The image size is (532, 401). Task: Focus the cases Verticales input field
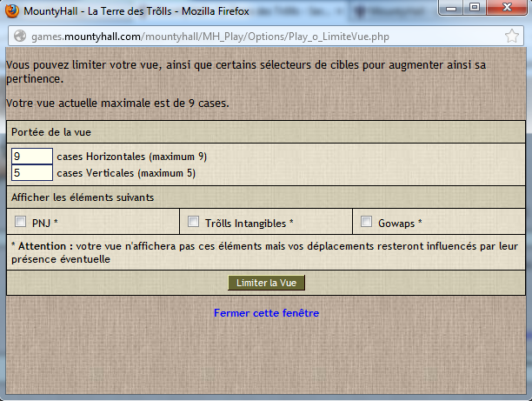[x=32, y=172]
